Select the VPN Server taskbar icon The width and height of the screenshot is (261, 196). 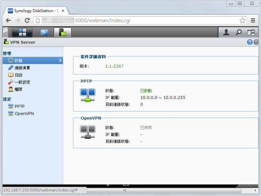[62, 32]
